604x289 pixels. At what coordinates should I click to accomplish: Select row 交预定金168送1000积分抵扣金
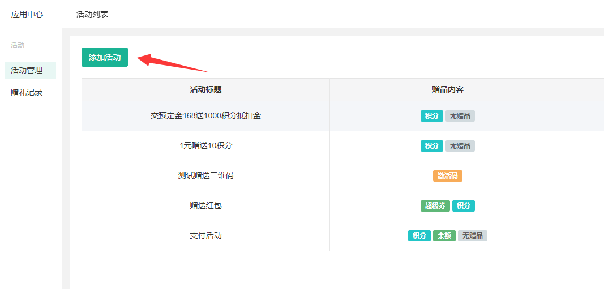tap(343, 116)
